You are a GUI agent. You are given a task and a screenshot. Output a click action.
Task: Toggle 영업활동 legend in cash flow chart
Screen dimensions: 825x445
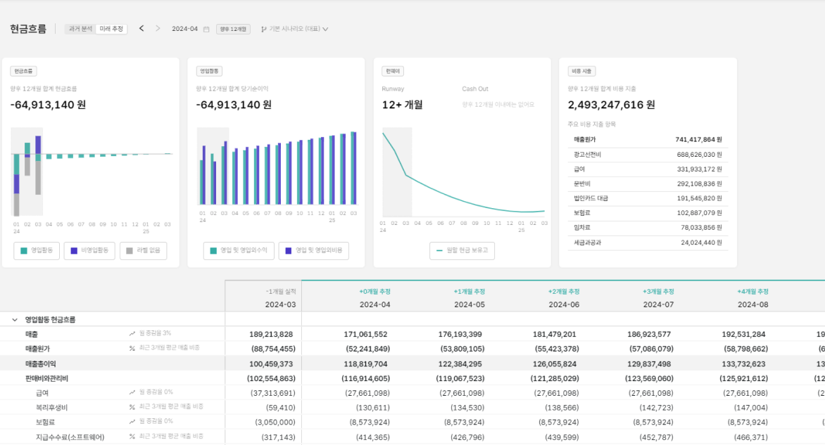tap(37, 250)
